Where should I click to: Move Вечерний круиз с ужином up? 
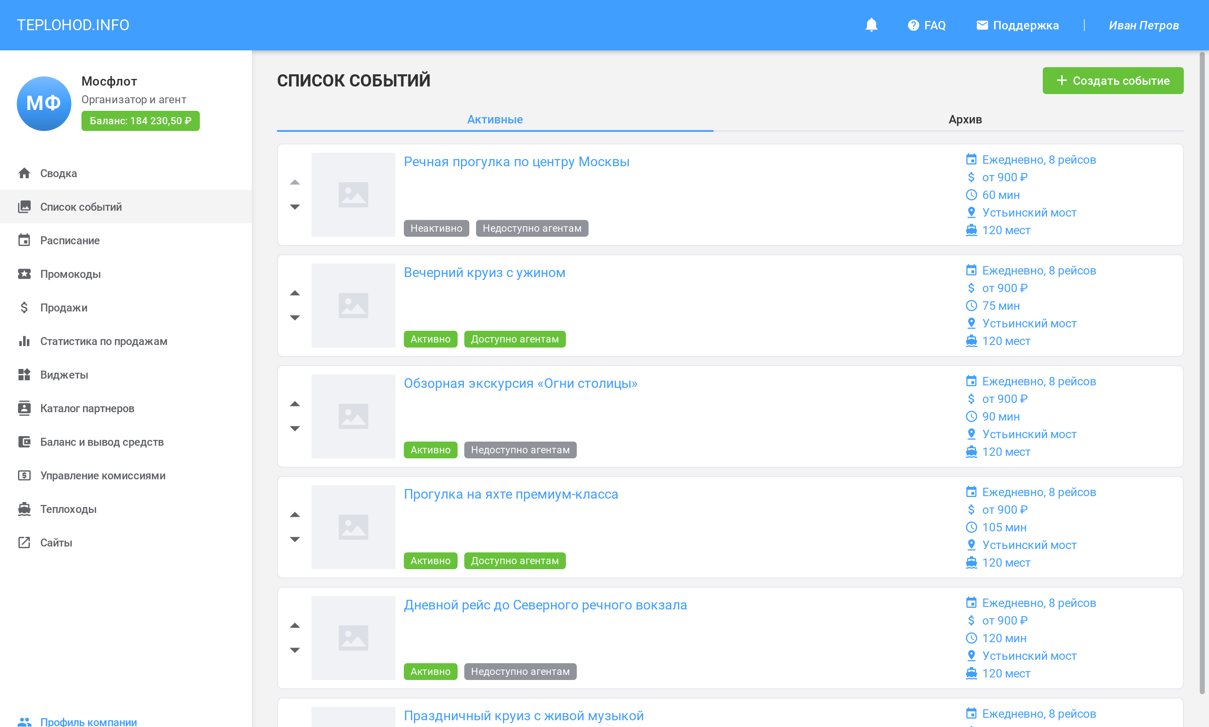coord(294,293)
